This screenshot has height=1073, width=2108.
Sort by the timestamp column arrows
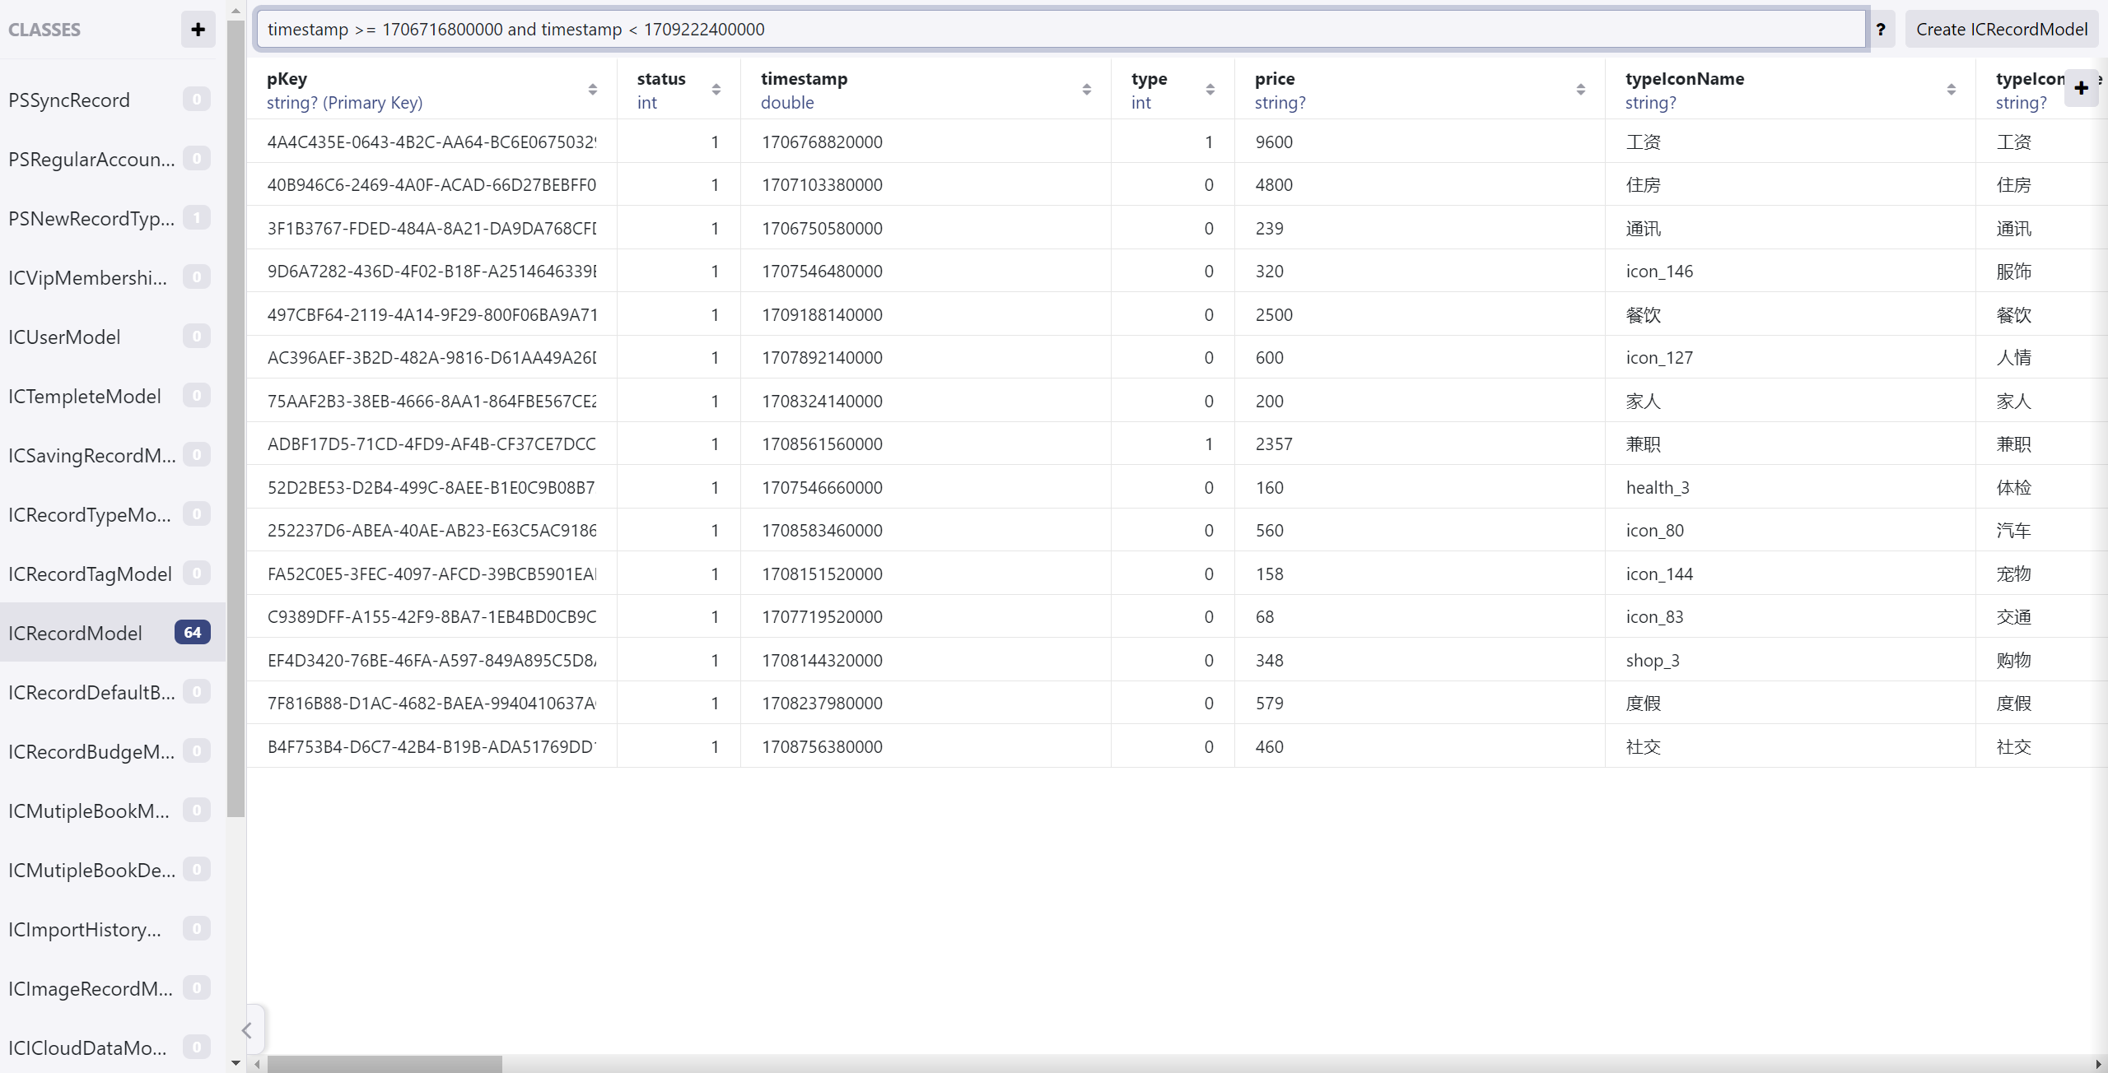(1087, 90)
